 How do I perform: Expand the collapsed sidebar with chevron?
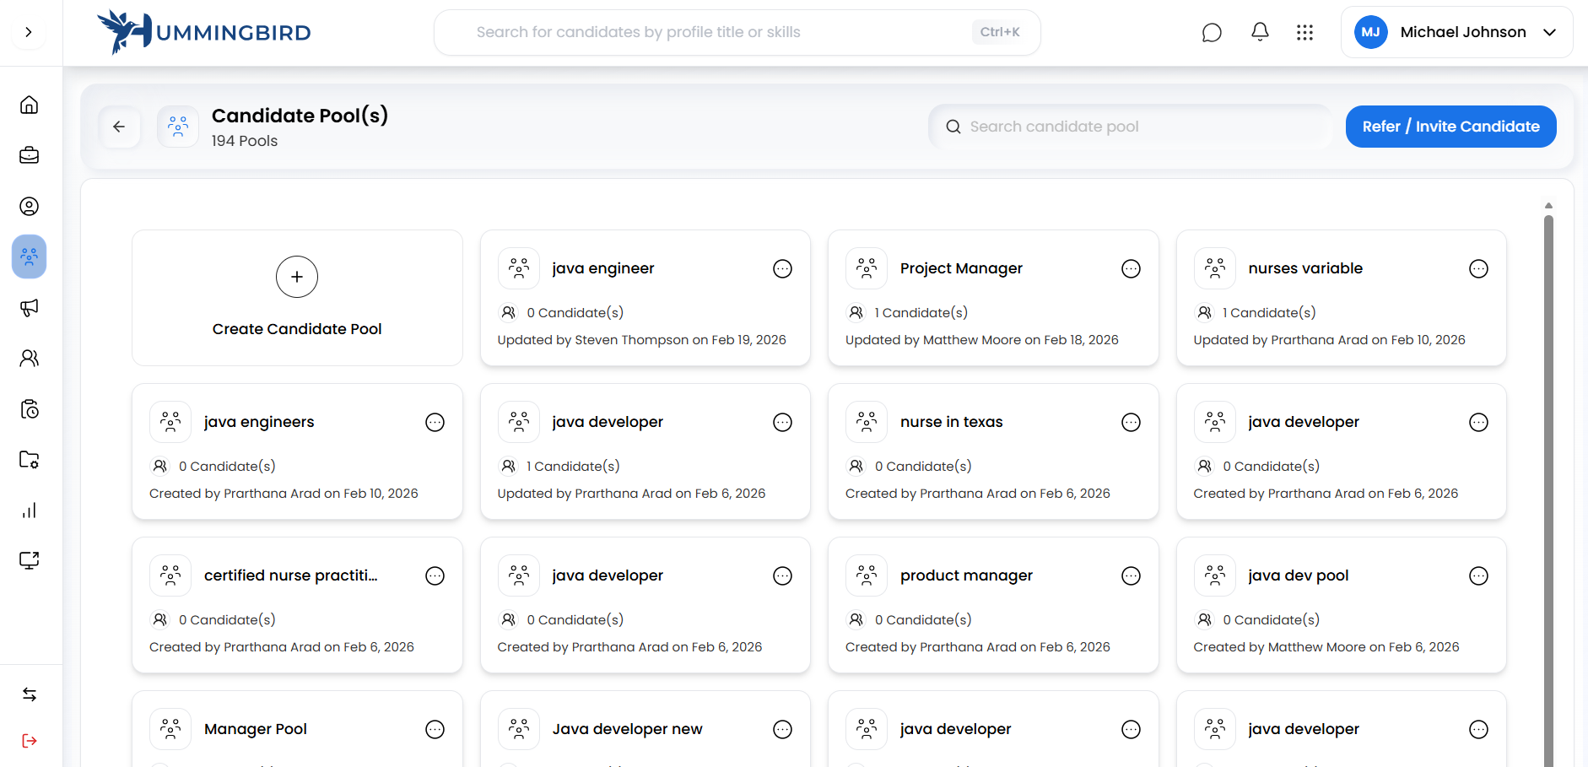29,32
